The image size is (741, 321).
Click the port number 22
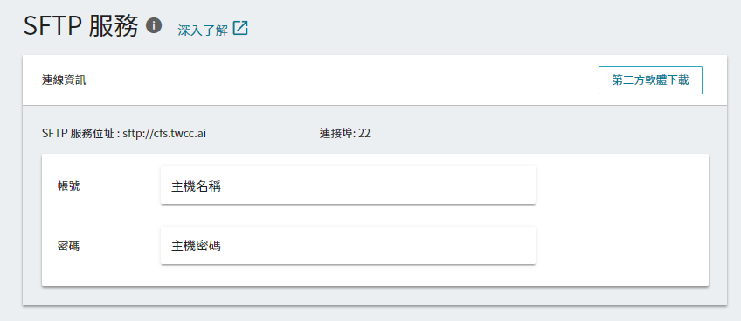(x=364, y=134)
